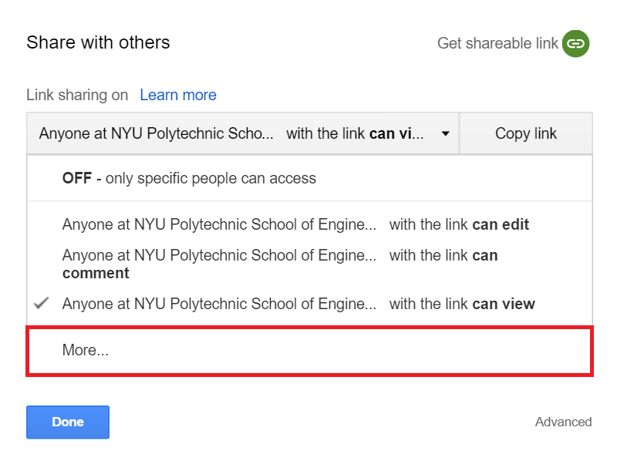Viewport: 617px width, 471px height.
Task: Click the 'Get shareable link' text
Action: click(497, 44)
